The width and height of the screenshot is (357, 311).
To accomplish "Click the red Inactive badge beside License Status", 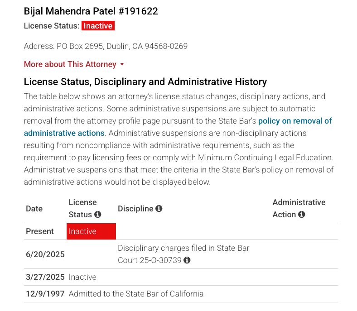I will pyautogui.click(x=98, y=26).
